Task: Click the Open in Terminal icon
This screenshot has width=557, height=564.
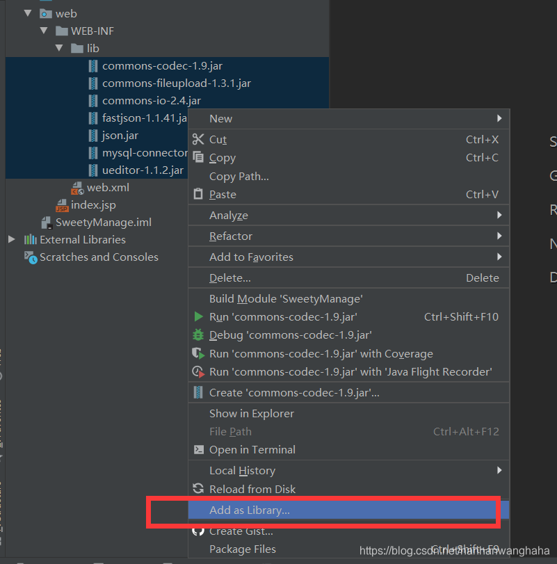Action: [x=198, y=450]
